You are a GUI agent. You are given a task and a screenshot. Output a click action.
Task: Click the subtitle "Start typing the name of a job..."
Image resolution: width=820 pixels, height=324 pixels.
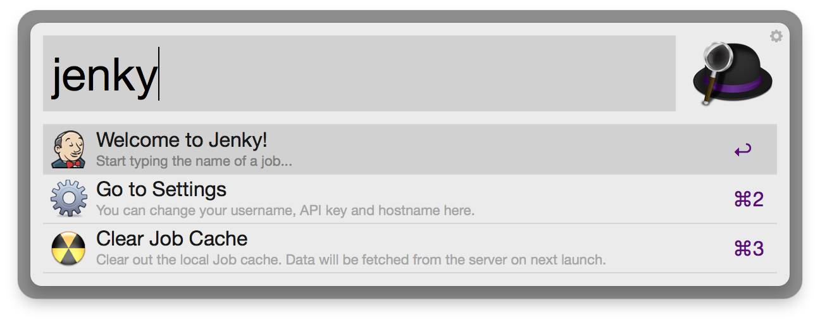[x=194, y=161]
